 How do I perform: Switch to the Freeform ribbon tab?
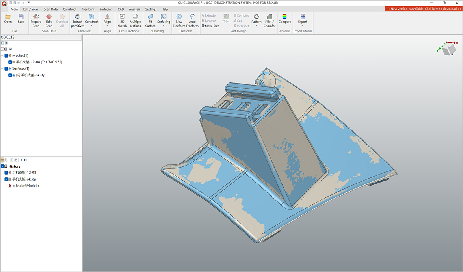pyautogui.click(x=88, y=9)
